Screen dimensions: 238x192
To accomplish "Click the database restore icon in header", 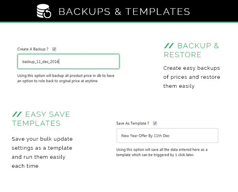I will point(44,11).
